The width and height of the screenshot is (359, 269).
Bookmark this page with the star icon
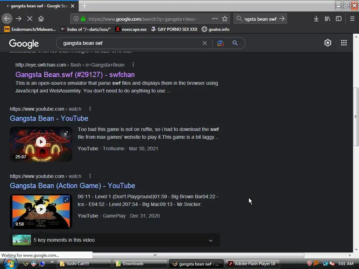tap(225, 19)
